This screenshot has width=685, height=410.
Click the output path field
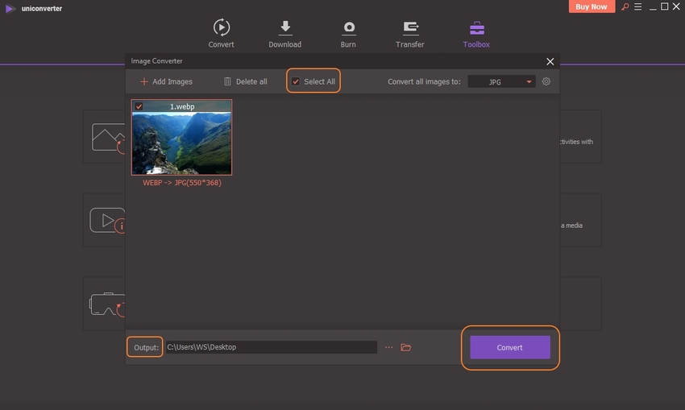(271, 347)
